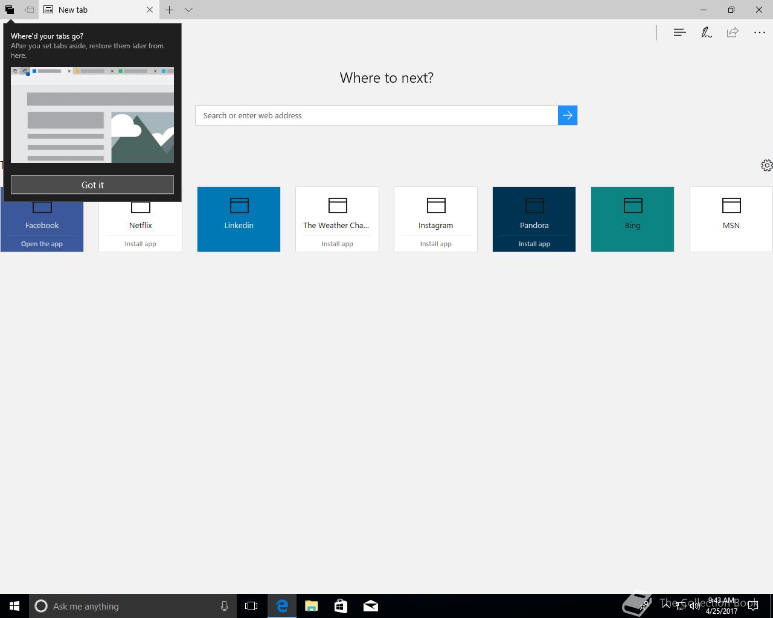The width and height of the screenshot is (773, 618).
Task: Open a new tab with plus button
Action: pos(170,10)
